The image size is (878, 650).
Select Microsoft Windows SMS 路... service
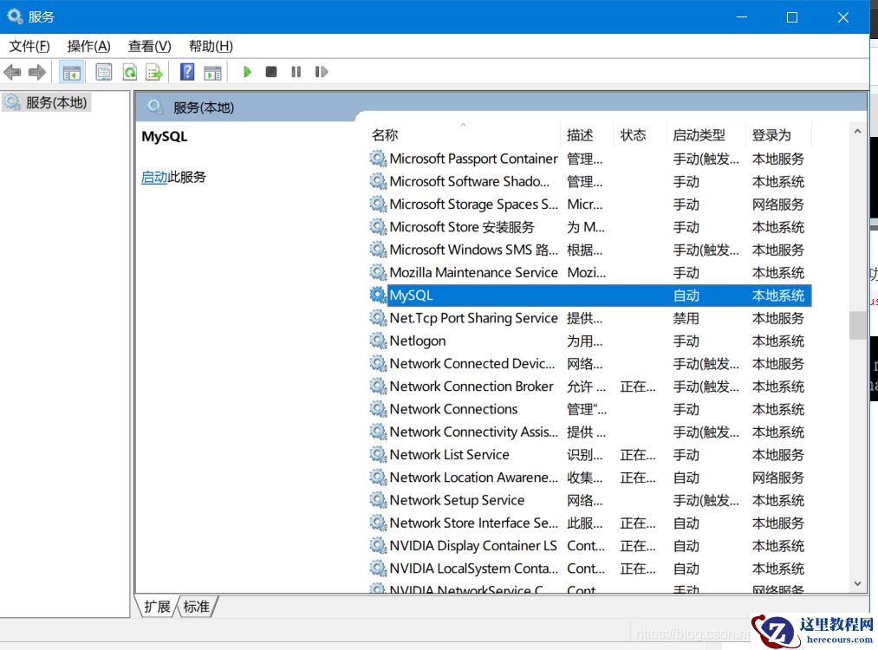coord(589,250)
